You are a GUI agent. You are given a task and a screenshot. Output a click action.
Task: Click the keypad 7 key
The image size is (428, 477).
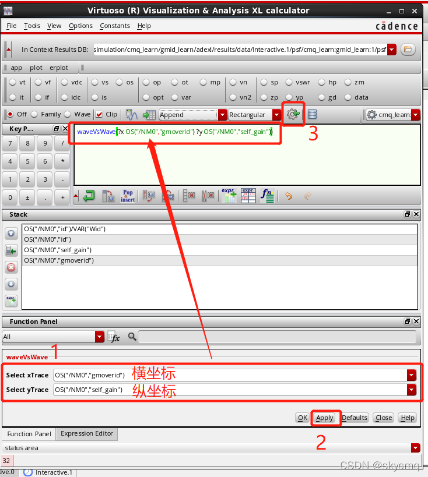[10, 143]
